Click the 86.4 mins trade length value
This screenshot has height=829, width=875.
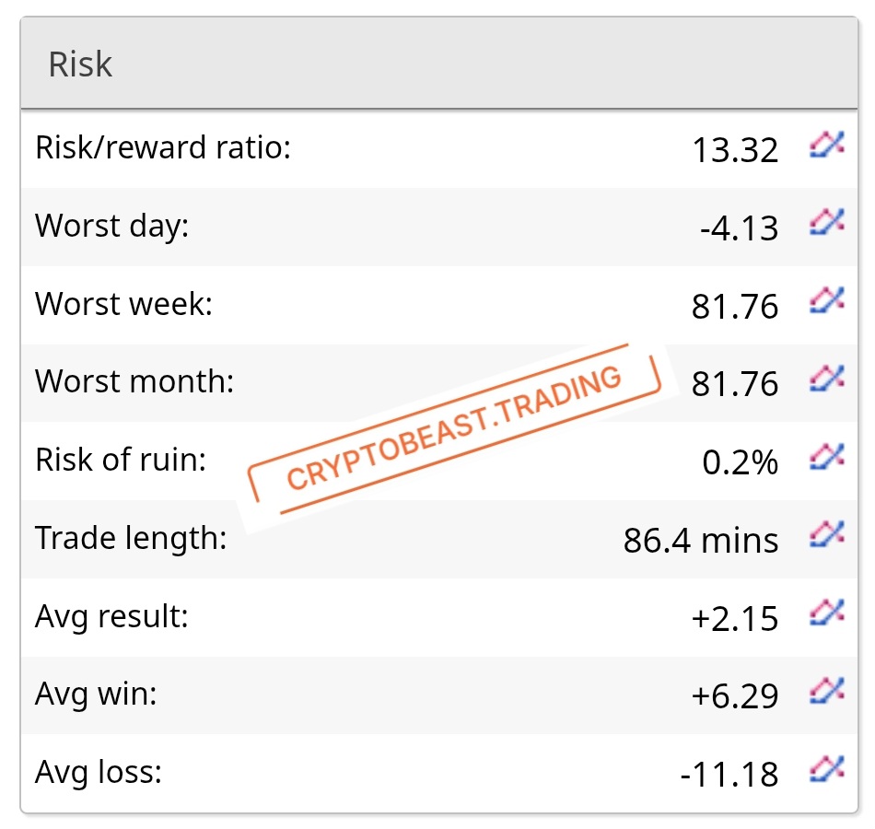tap(701, 541)
